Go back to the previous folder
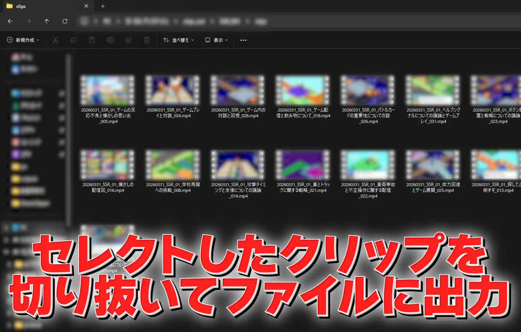Viewport: 521px width, 332px height. coord(10,21)
